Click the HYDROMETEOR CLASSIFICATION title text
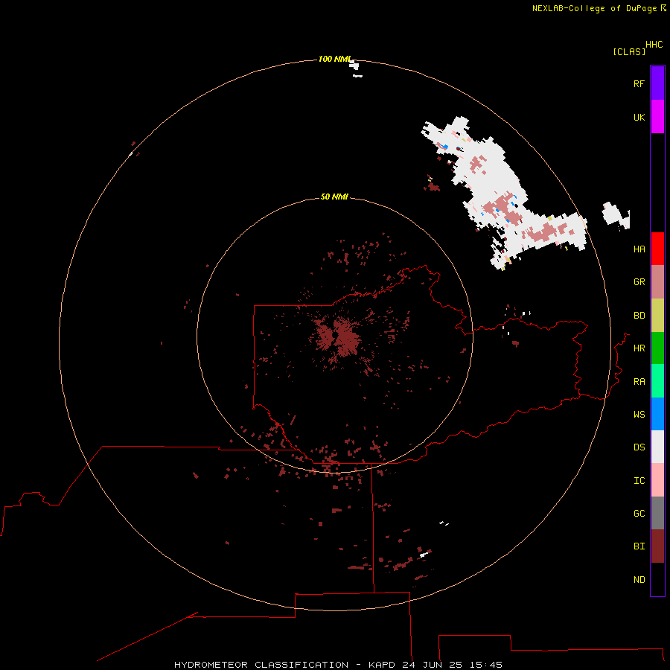The width and height of the screenshot is (670, 670). [x=261, y=665]
